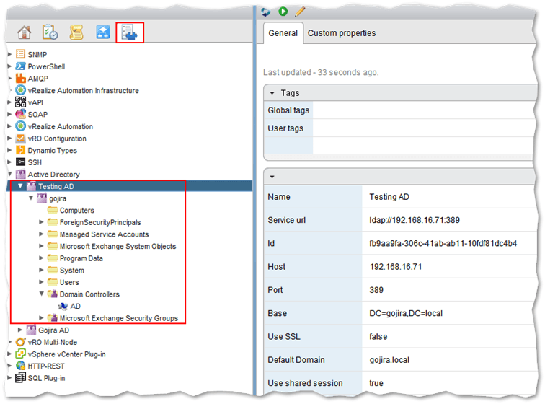The width and height of the screenshot is (545, 404).
Task: Click the AMQP plug-in icon
Action: 20,78
